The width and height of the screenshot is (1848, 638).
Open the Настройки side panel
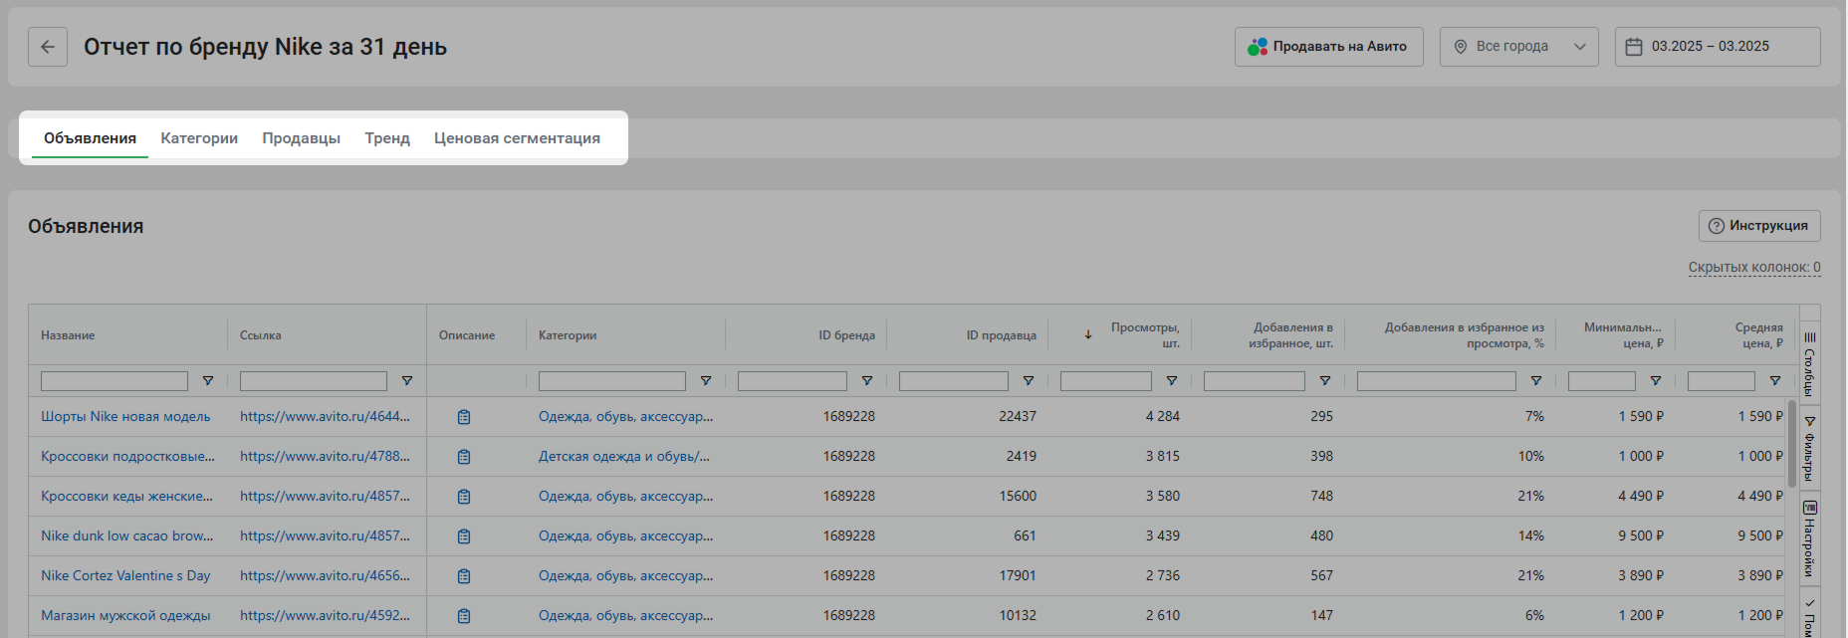point(1810,538)
